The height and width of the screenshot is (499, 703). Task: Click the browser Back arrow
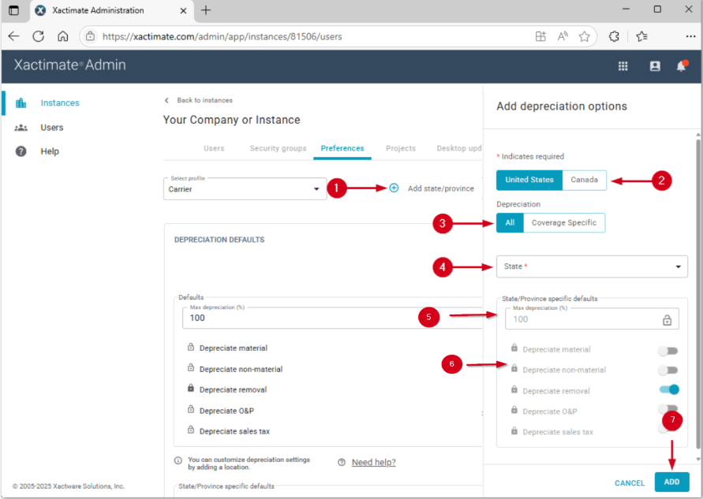click(x=14, y=36)
